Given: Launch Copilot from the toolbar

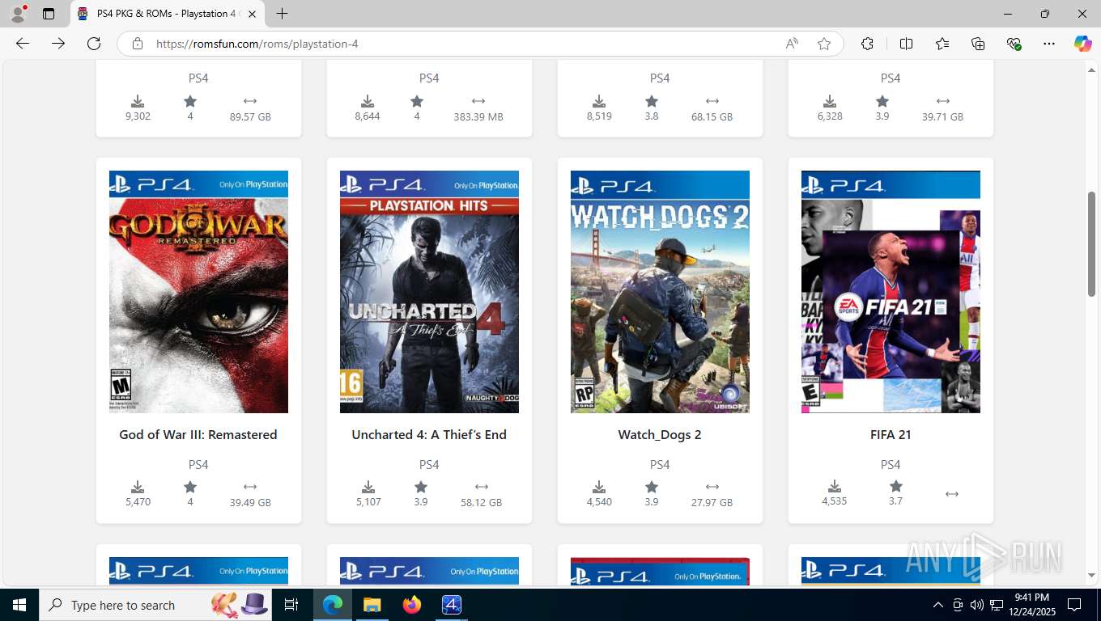Looking at the screenshot, I should pyautogui.click(x=1082, y=44).
